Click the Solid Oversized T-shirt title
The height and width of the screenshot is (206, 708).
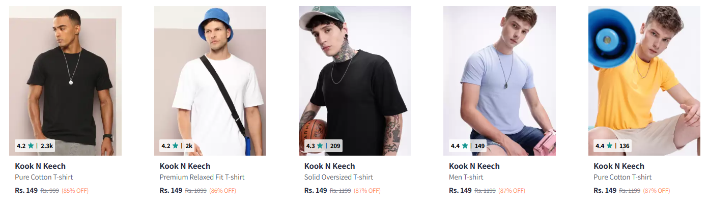coord(338,178)
